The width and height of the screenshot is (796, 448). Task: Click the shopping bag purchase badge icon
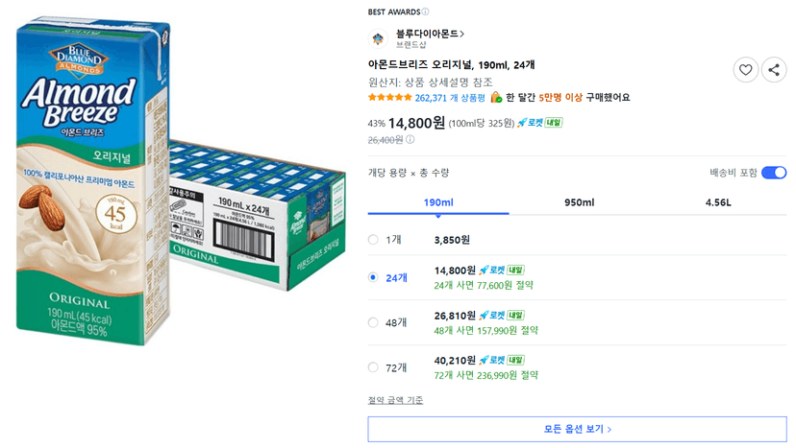pyautogui.click(x=496, y=97)
